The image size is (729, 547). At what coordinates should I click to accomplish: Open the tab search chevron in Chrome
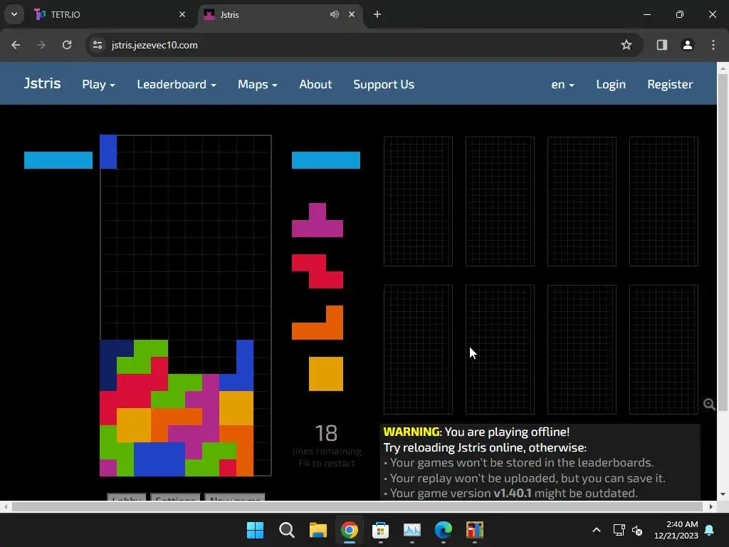[14, 14]
